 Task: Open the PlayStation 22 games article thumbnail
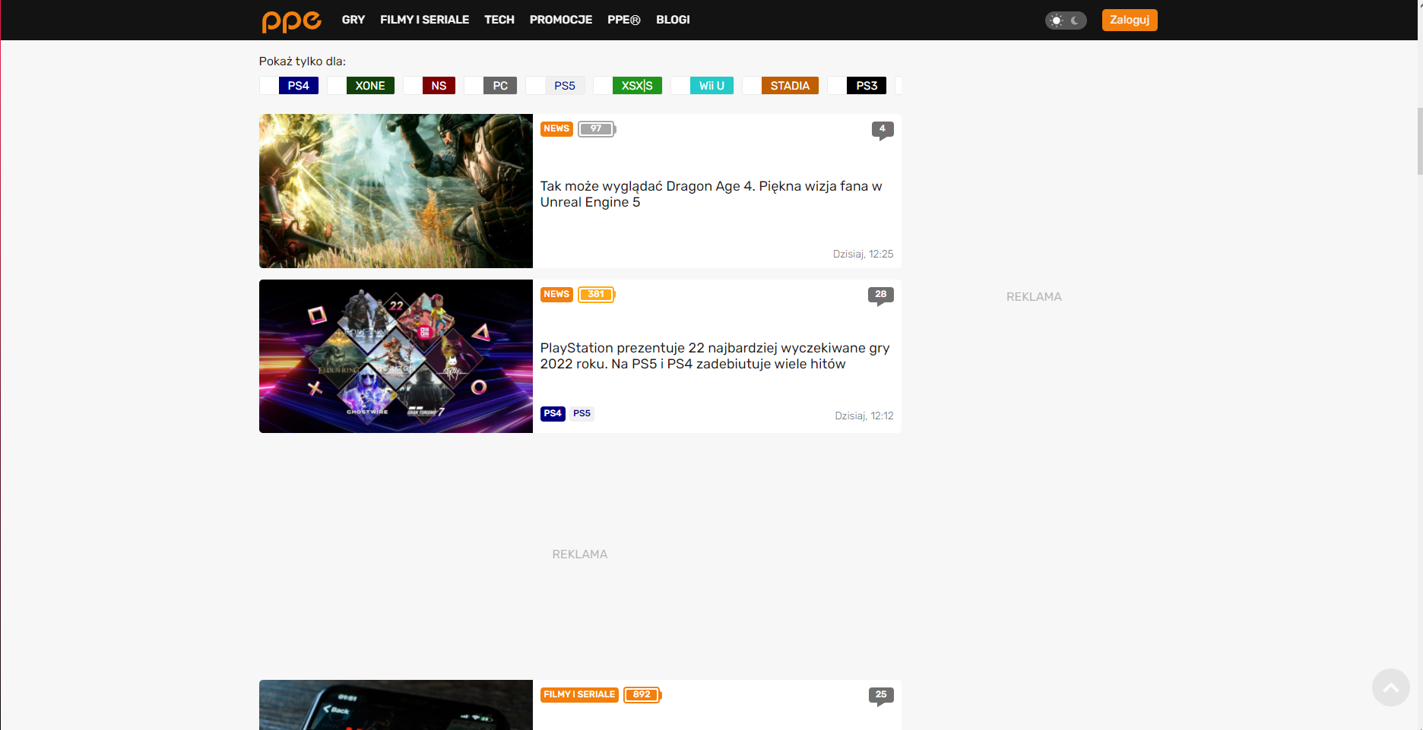396,356
